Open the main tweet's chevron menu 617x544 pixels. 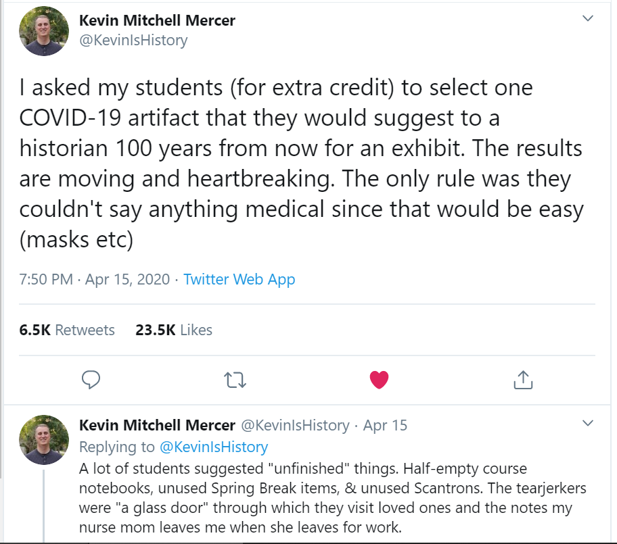(587, 18)
